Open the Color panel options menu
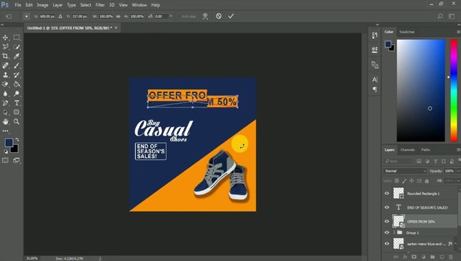The height and width of the screenshot is (261, 461). coord(458,32)
